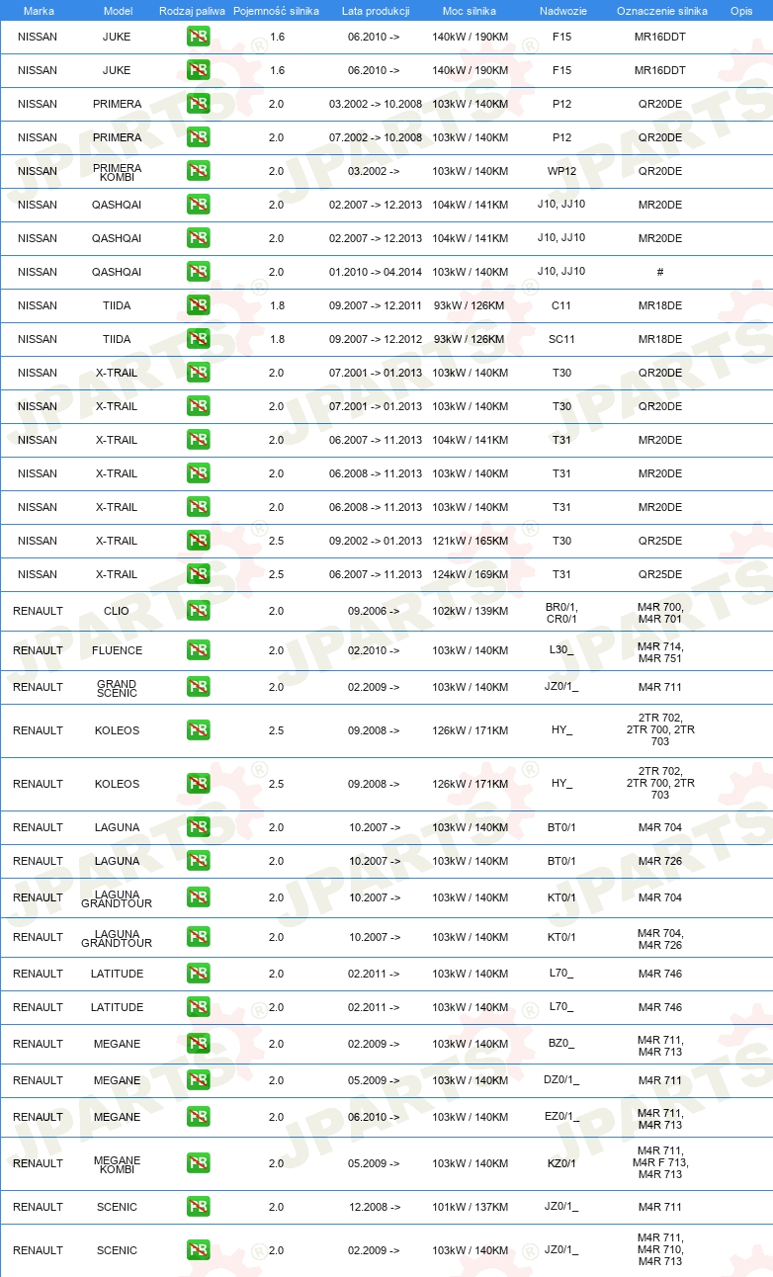
Task: Click the GRAND SCENIC model cell
Action: pos(117,688)
